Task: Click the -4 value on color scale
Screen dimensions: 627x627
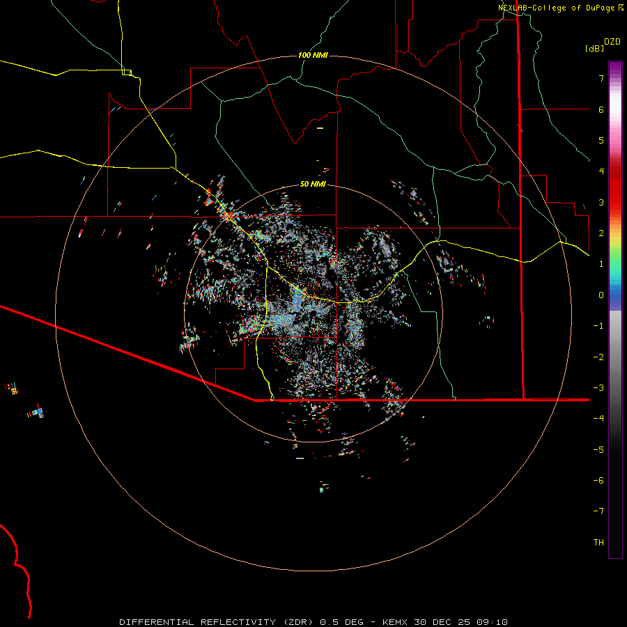Action: pyautogui.click(x=598, y=419)
